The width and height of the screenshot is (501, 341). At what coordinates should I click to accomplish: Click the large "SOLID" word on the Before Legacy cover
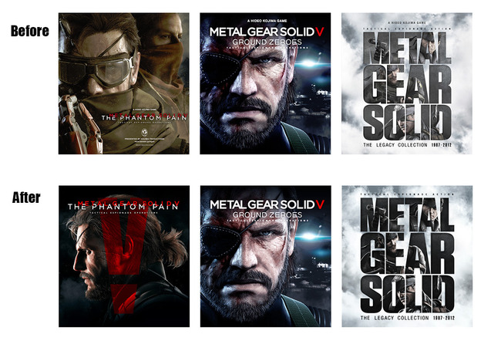pos(408,122)
